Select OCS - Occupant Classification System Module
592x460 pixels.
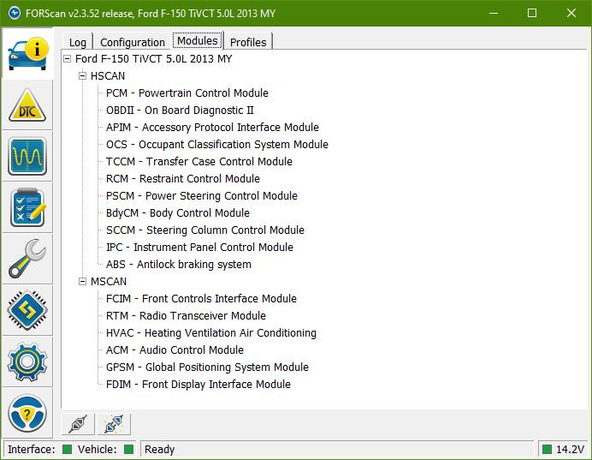coord(217,145)
